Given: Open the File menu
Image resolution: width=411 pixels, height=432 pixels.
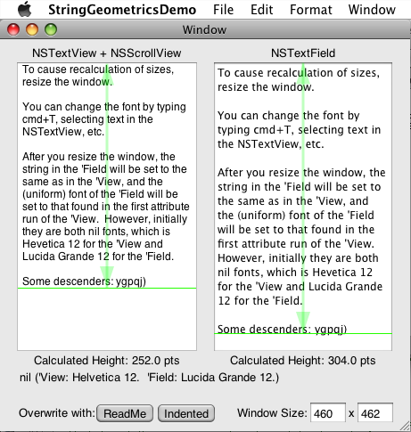Looking at the screenshot, I should click(x=223, y=10).
